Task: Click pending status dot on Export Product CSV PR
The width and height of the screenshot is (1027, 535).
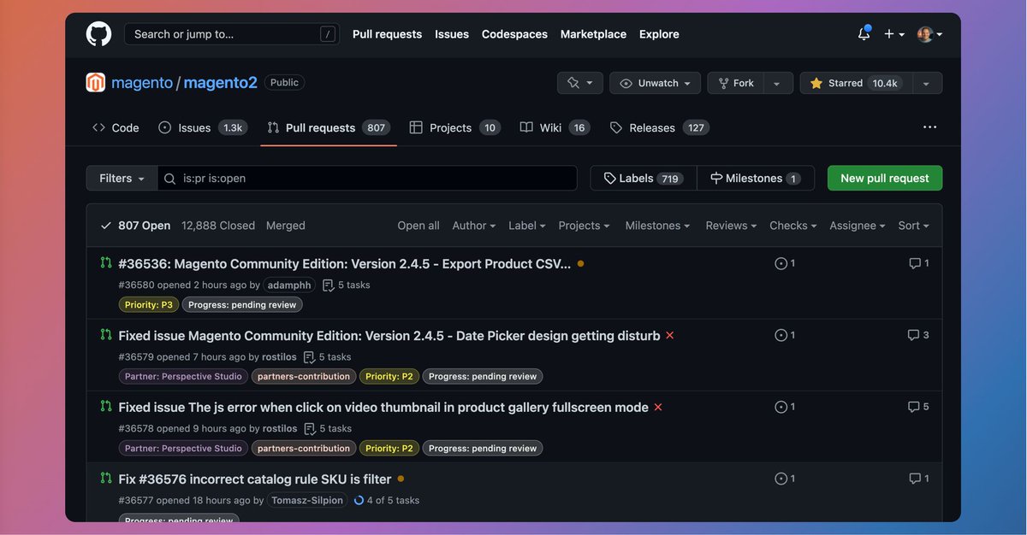Action: coord(580,264)
